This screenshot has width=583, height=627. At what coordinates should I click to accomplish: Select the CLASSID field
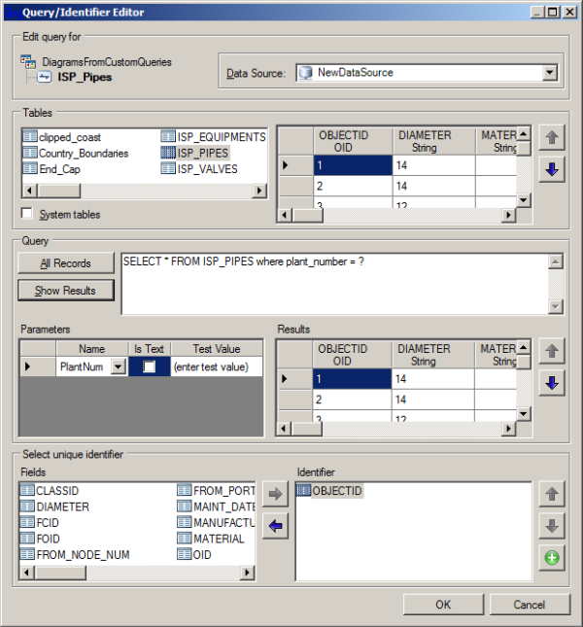click(50, 491)
